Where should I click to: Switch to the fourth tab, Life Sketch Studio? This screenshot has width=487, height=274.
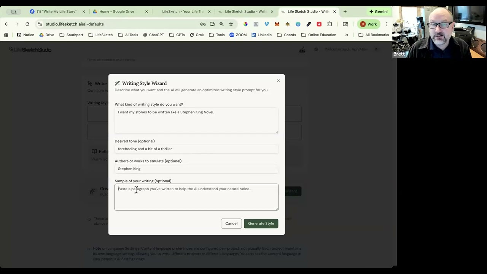pyautogui.click(x=245, y=11)
